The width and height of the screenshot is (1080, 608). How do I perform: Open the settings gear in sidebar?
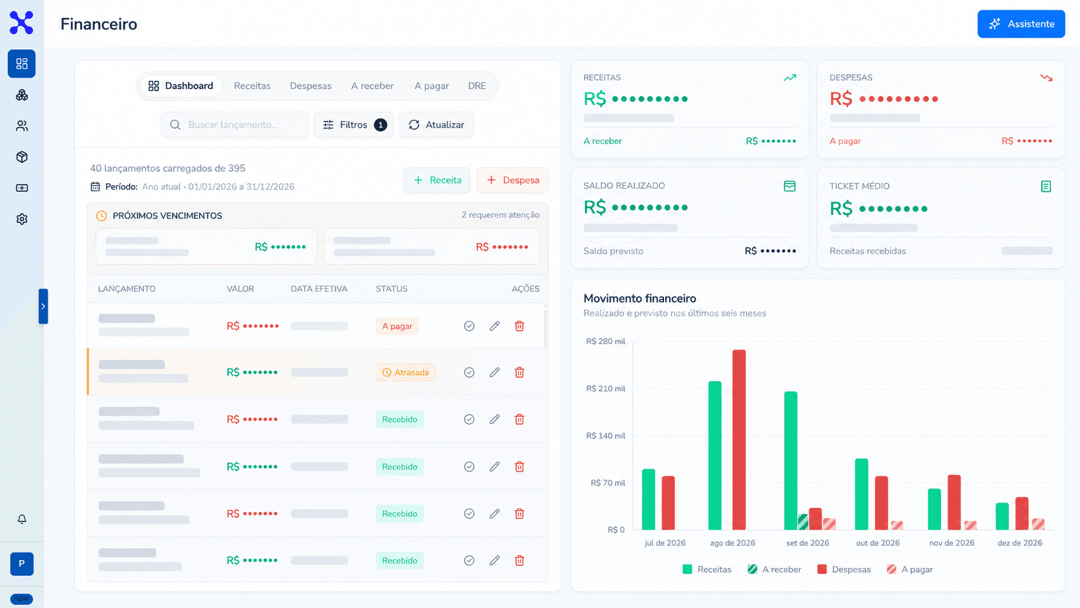[21, 219]
